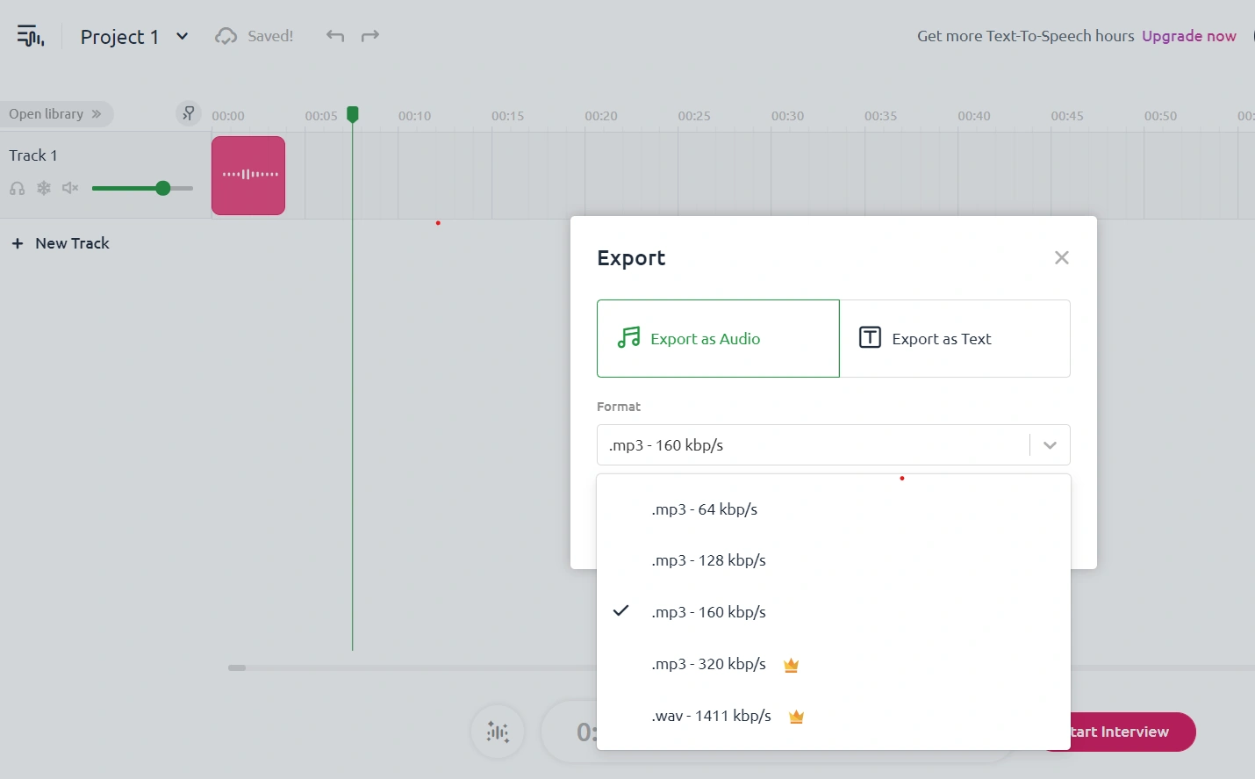Click the Track 1 volume slider handle
The height and width of the screenshot is (779, 1255).
click(162, 188)
